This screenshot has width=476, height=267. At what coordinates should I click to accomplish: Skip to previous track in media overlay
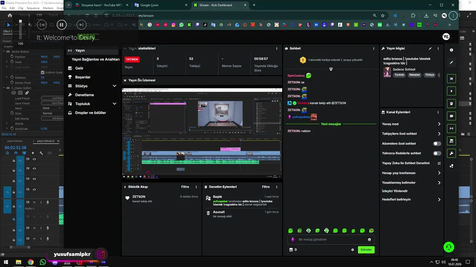[x=42, y=25]
